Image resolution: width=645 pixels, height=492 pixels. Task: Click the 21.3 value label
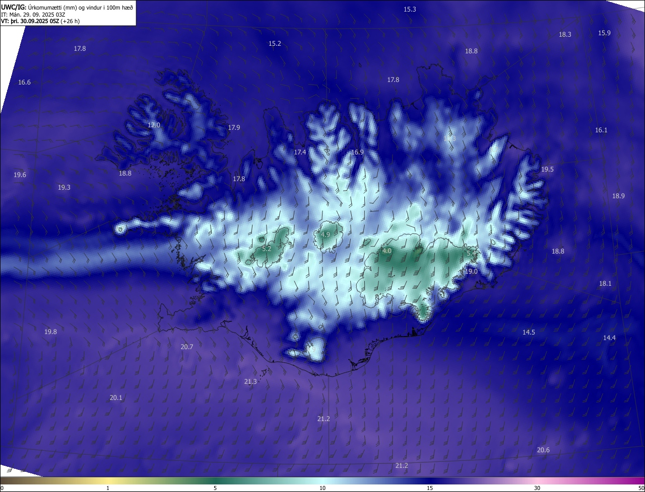pyautogui.click(x=250, y=382)
